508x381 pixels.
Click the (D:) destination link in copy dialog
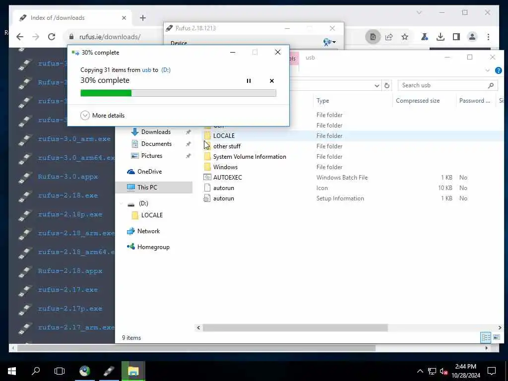pyautogui.click(x=166, y=69)
